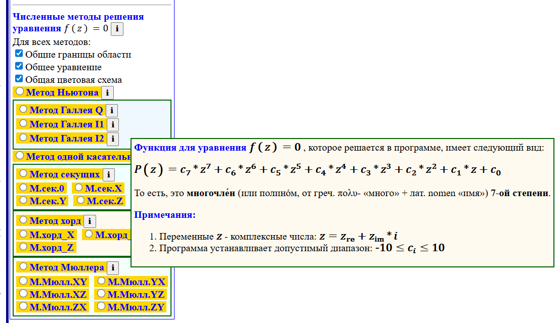Open info for Метод Галлея I2

coord(113,138)
